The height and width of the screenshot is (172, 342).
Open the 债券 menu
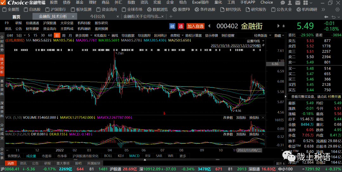[67, 3]
